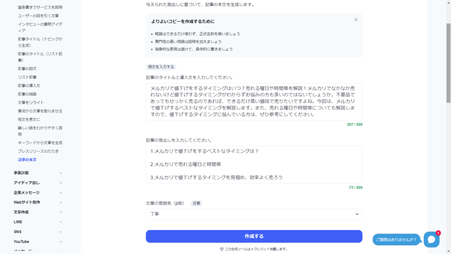Select 要点から文章を膨らませる in sidebar
This screenshot has width=451, height=254.
pos(40,111)
